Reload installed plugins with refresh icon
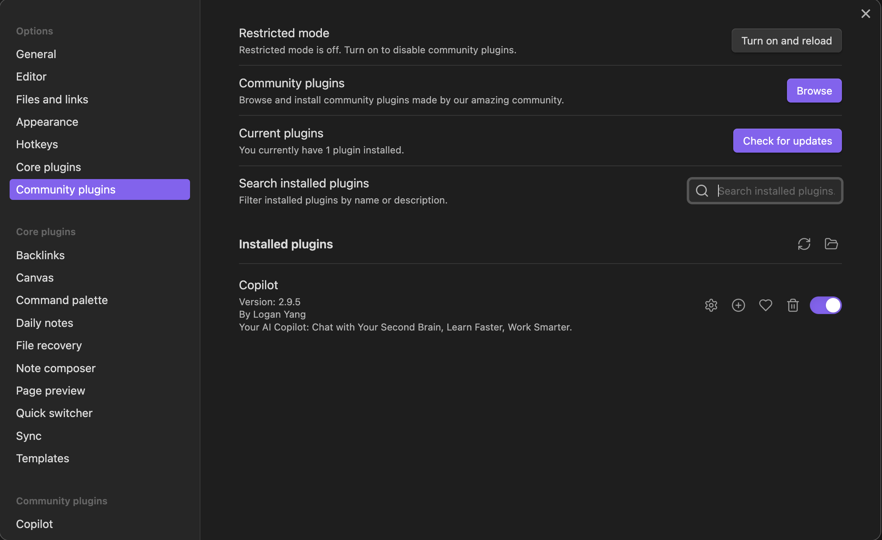 804,244
